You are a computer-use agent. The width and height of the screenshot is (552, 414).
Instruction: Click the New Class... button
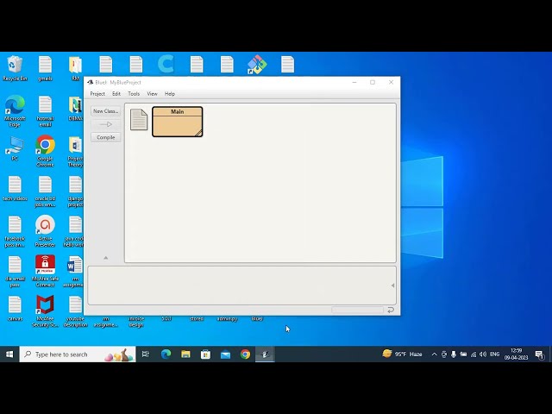click(105, 111)
